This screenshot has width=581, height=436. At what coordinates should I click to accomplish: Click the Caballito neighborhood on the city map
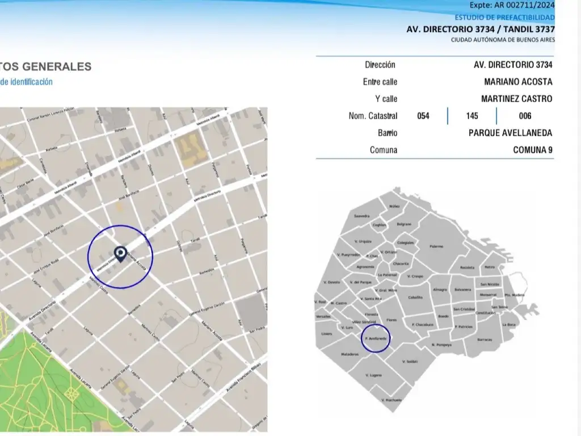point(415,296)
